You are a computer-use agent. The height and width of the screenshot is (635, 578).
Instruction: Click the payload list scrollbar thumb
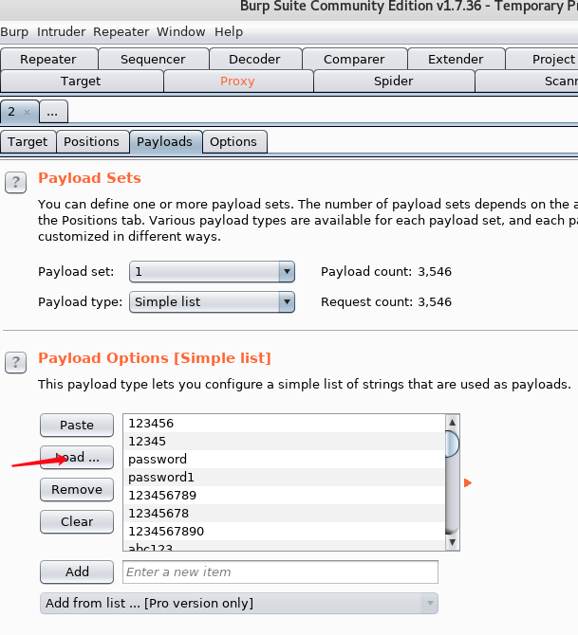[x=453, y=444]
